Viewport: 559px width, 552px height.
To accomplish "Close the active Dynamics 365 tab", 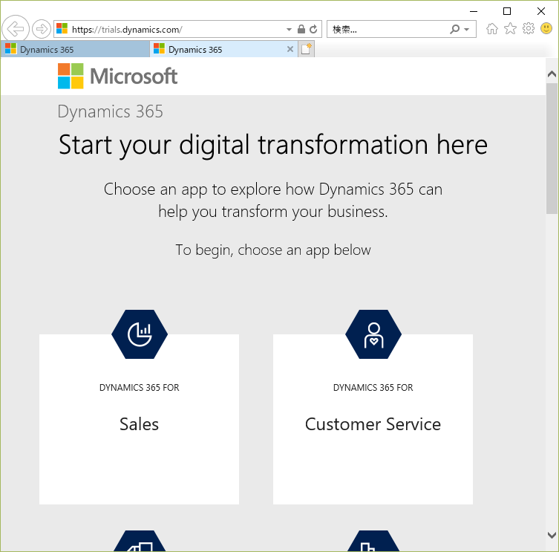I will coord(290,49).
